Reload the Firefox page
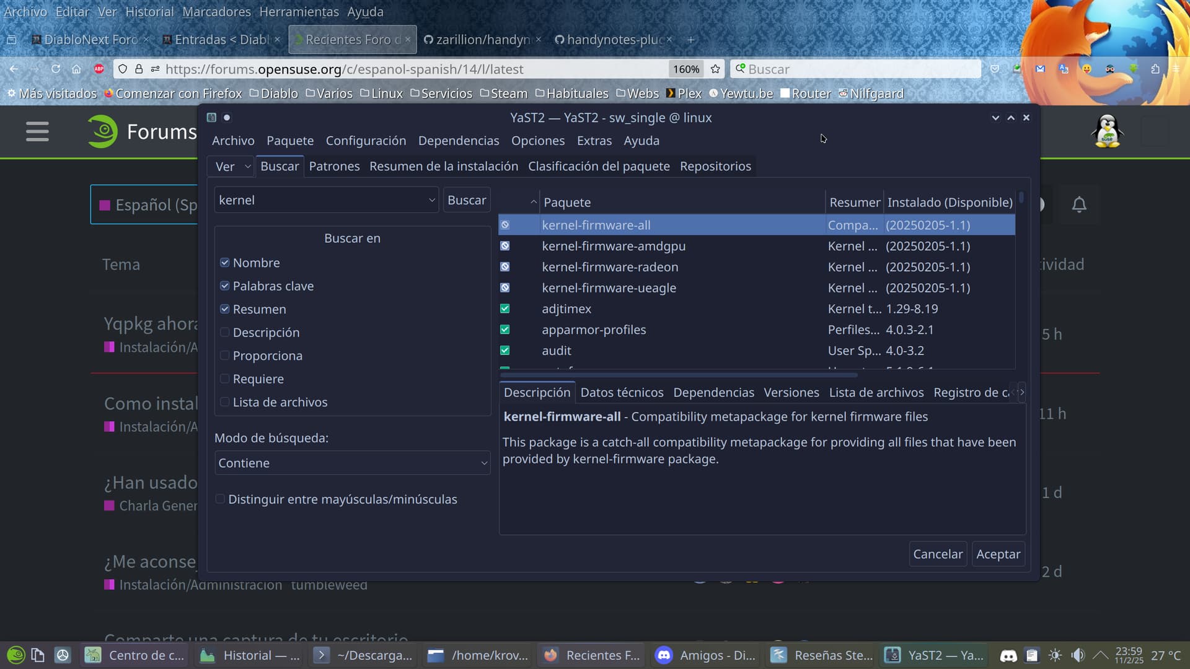1190x669 pixels. click(x=56, y=69)
